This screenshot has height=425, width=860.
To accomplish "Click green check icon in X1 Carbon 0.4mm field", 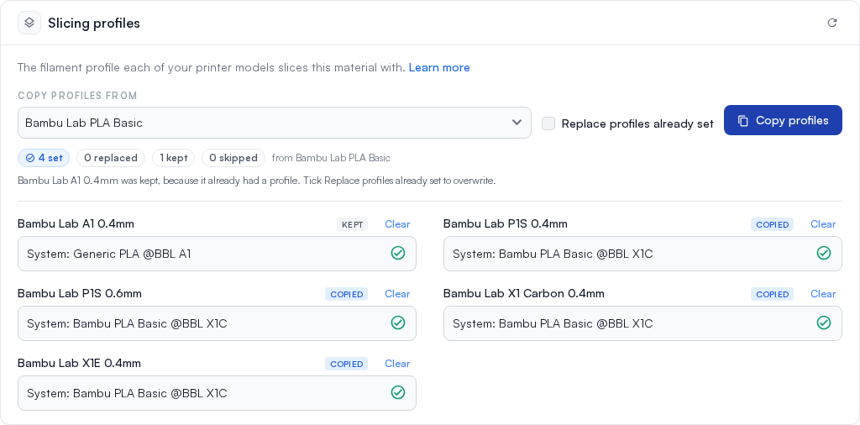I will 824,323.
